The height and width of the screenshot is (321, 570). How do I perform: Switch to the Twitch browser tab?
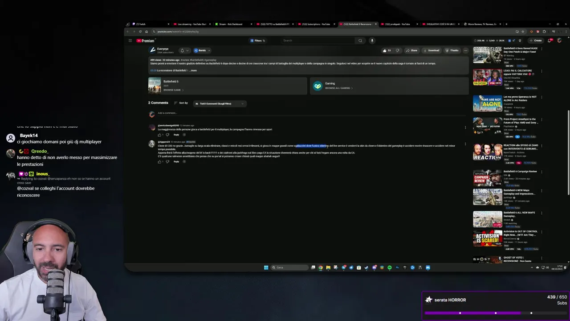tap(150, 24)
